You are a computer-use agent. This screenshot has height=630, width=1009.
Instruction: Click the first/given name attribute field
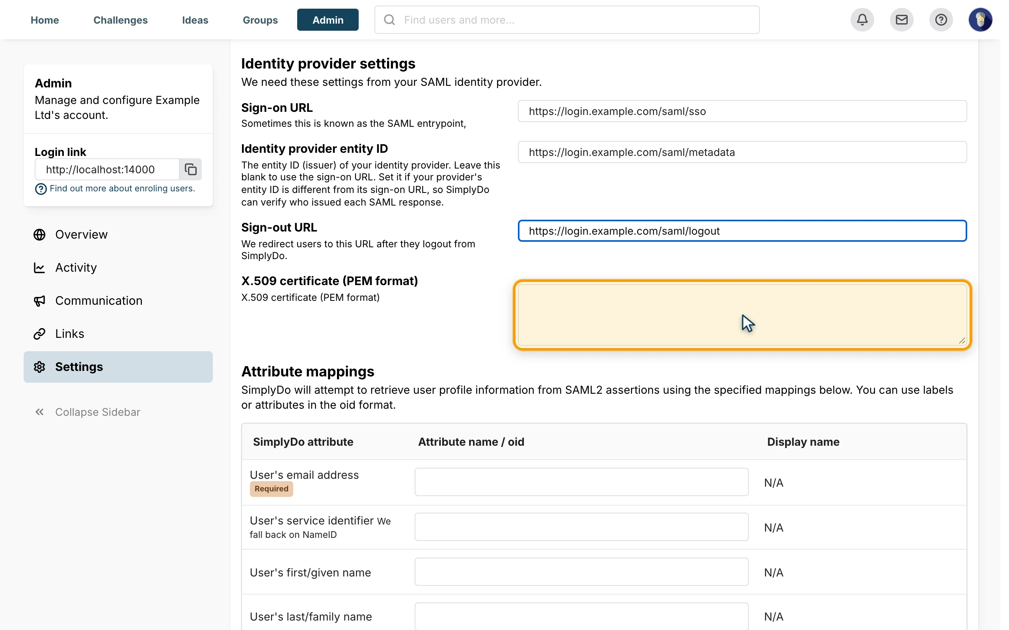pos(582,572)
